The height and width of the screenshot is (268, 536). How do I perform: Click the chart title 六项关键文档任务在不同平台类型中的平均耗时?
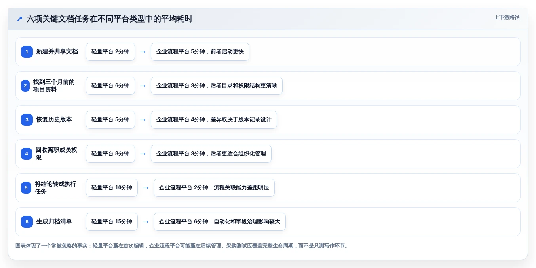point(109,19)
